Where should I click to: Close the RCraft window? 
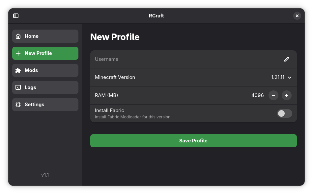[x=297, y=16]
